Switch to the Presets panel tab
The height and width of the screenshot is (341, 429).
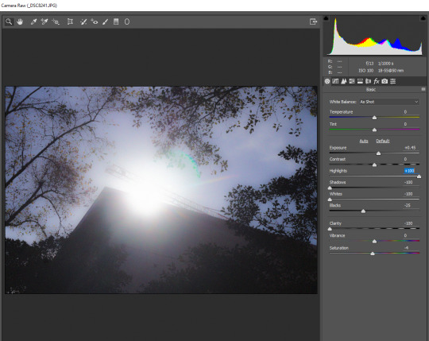[x=393, y=81]
